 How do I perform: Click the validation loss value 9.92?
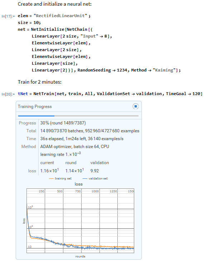tap(94, 171)
